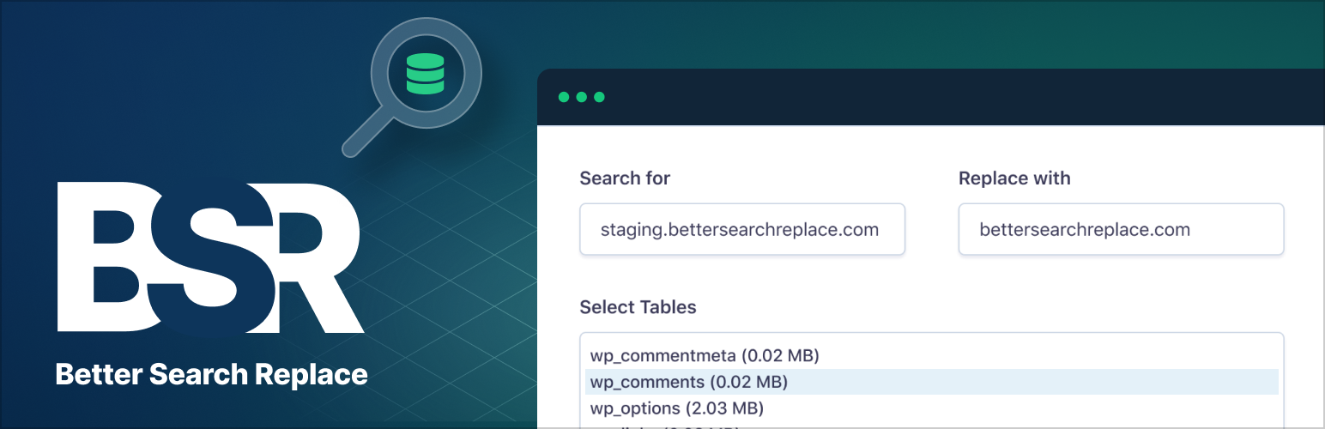Screen dimensions: 1325x429
Task: Click the green database icon inside the magnifier
Action: click(426, 74)
